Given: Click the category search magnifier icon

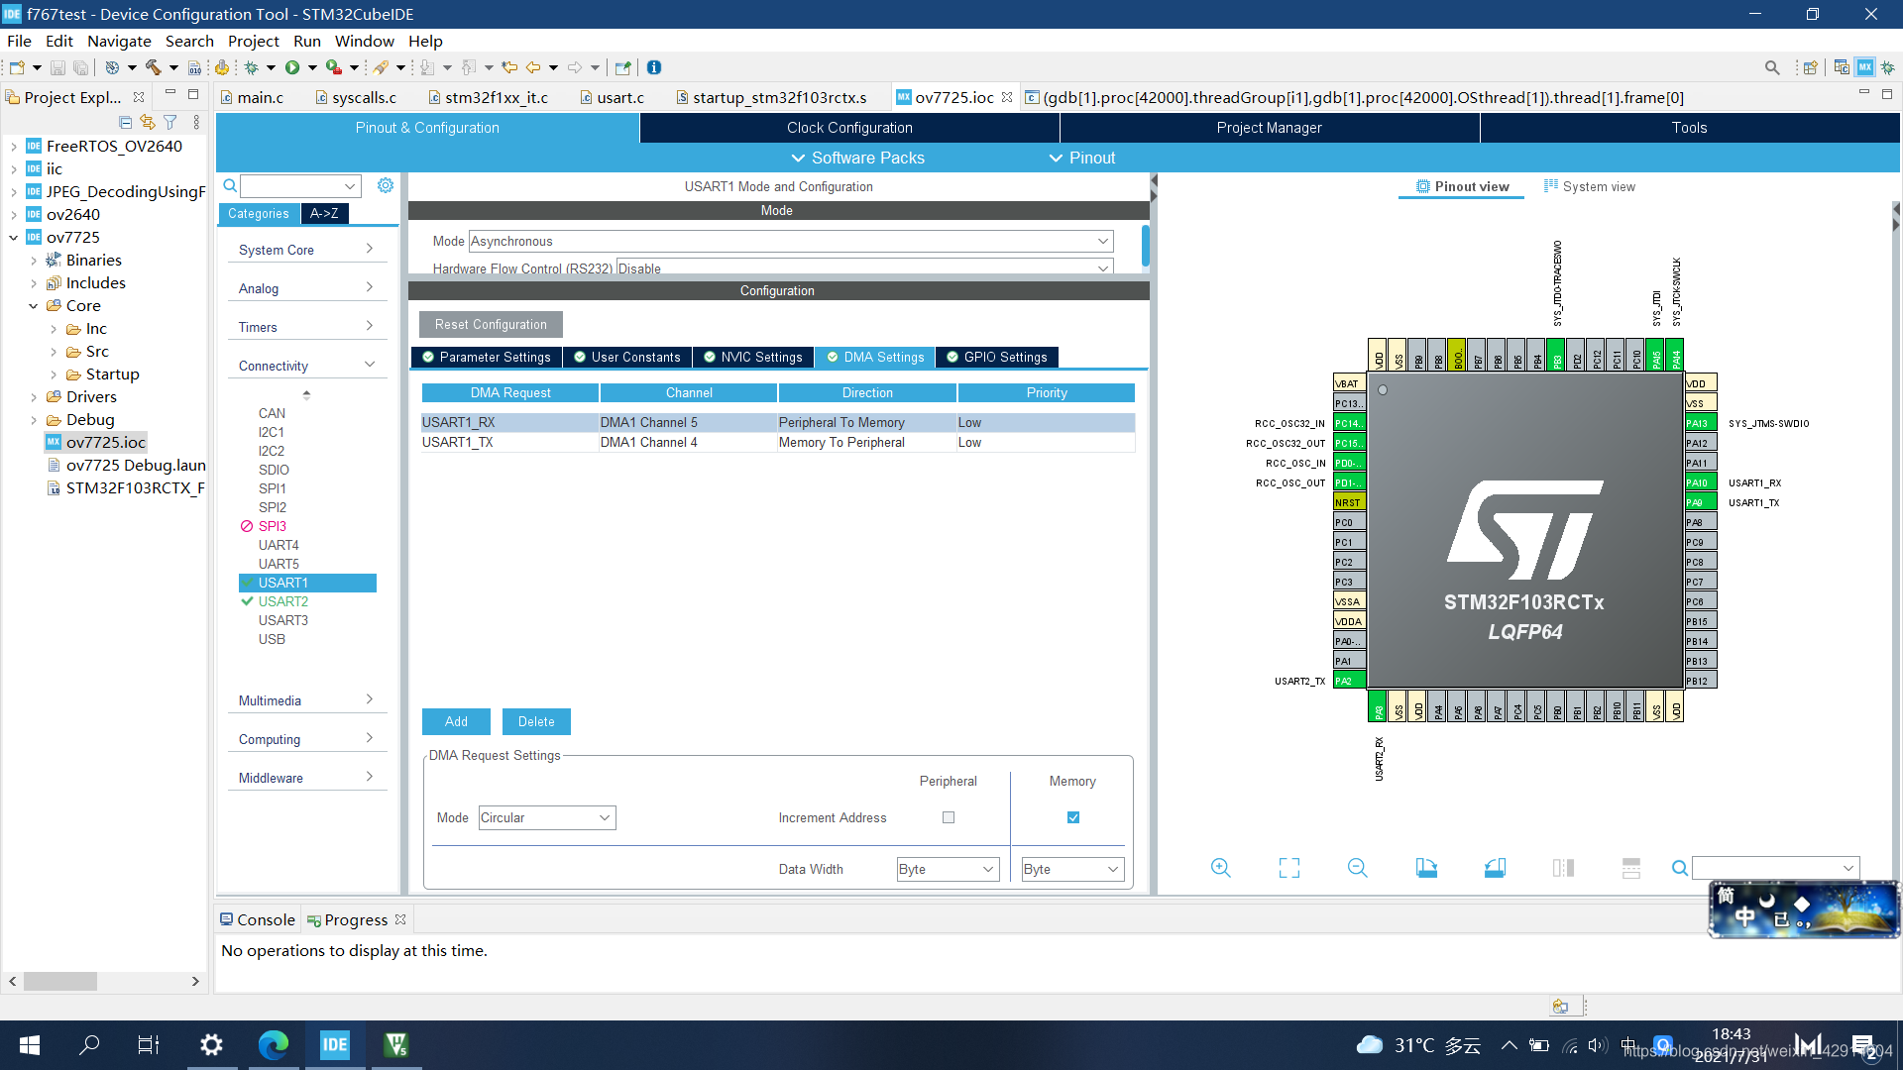Looking at the screenshot, I should click(230, 185).
